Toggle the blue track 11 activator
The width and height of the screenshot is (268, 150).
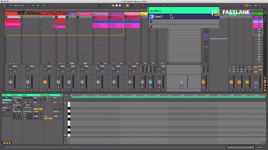[x=150, y=82]
